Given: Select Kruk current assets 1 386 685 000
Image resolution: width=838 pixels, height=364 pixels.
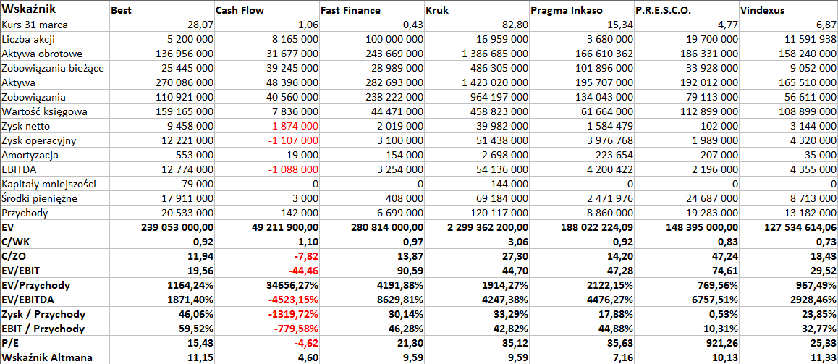Looking at the screenshot, I should coord(476,54).
